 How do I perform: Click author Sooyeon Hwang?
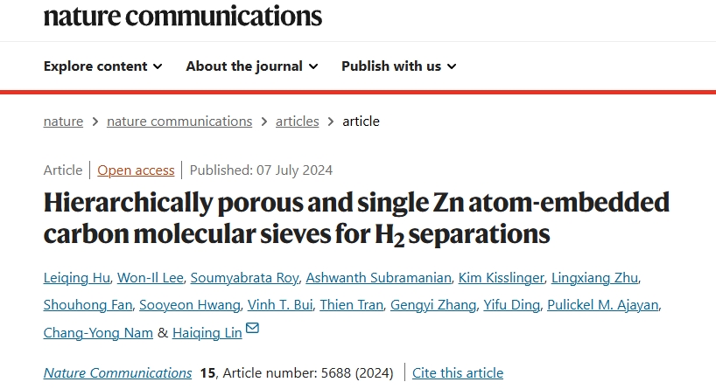coord(189,304)
